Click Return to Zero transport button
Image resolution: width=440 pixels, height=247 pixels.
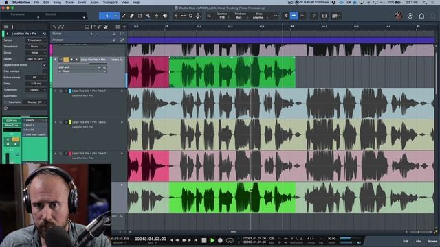(196, 240)
